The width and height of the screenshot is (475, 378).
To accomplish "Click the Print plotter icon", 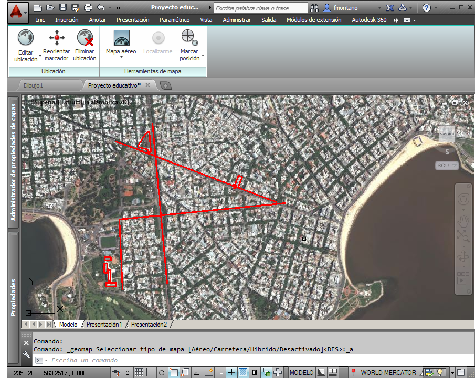I will click(x=88, y=7).
